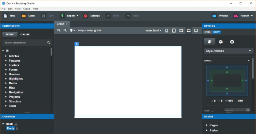Expand the Navigation group

(x=6, y=92)
